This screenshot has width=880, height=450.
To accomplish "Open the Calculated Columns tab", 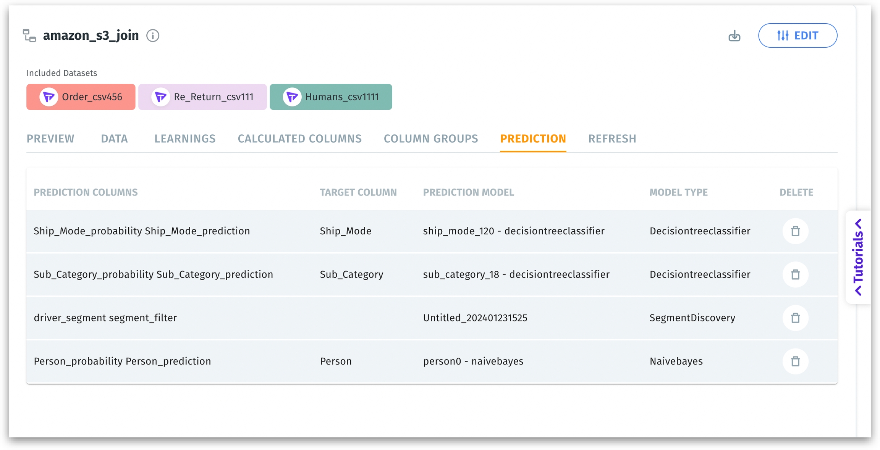I will pos(299,139).
